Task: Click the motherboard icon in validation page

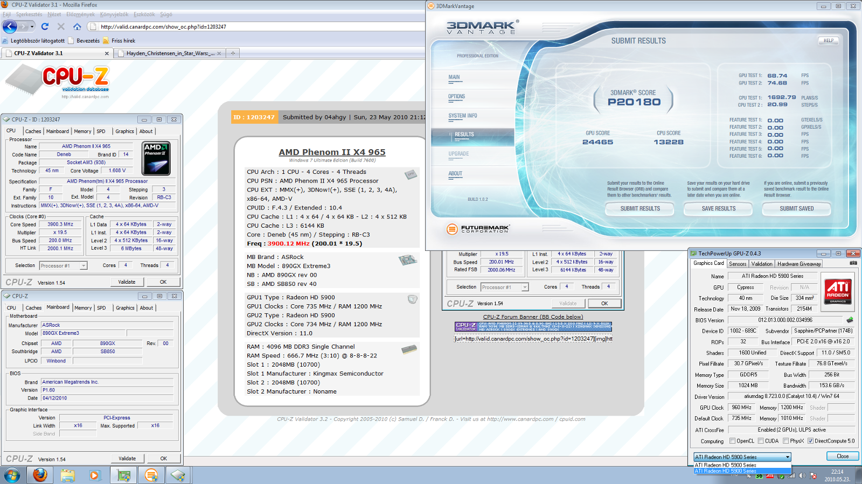Action: [408, 260]
